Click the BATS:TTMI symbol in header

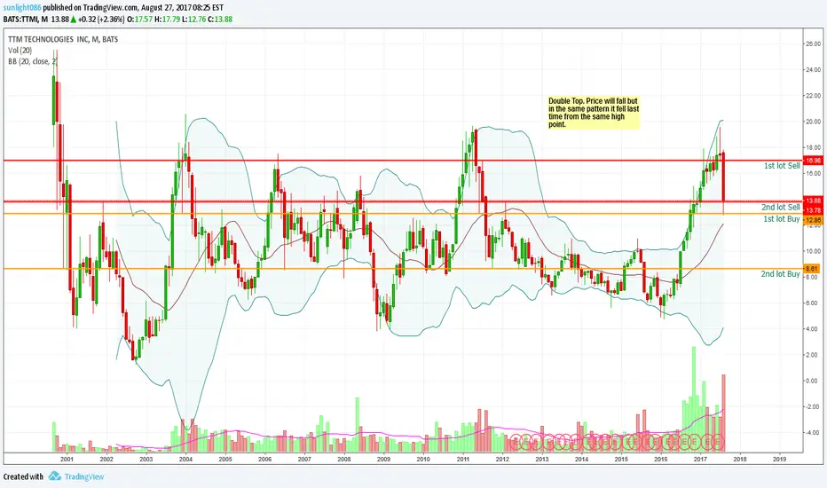pyautogui.click(x=20, y=20)
